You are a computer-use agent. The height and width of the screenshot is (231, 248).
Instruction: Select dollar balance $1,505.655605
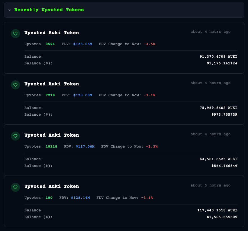coord(222,217)
